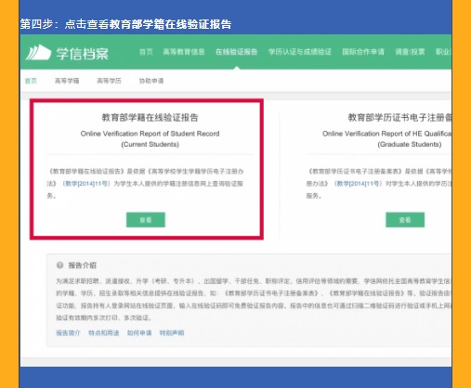Go to 国际合作申请 in the top navigation

click(x=363, y=52)
